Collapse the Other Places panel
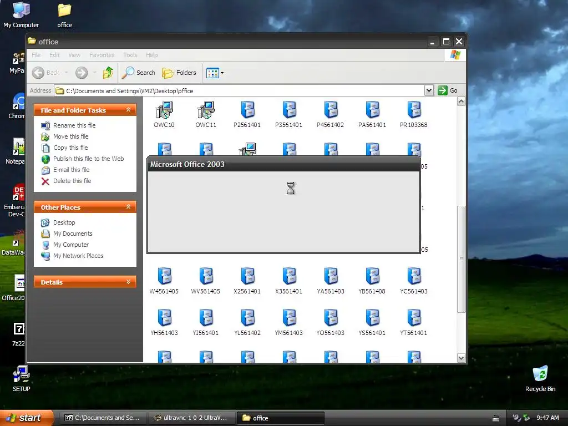 [128, 207]
